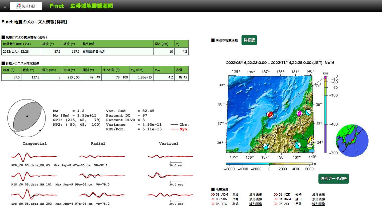Click the RES/Pdc. = 5.11e-13 line
The image size is (382, 214).
click(x=134, y=129)
